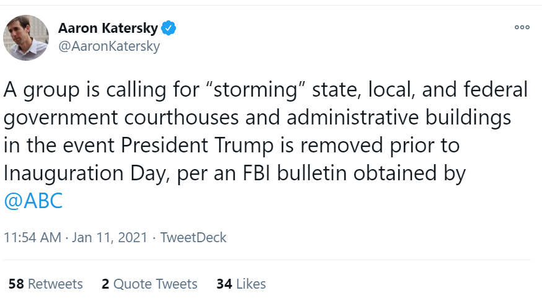Image resolution: width=542 pixels, height=306 pixels.
Task: Open the @ABC mention link
Action: tap(33, 201)
